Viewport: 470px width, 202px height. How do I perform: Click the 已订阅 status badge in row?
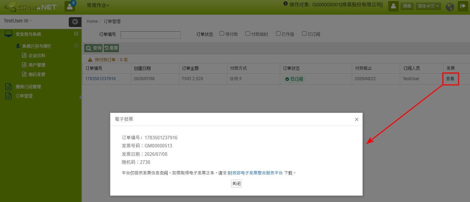click(x=294, y=79)
